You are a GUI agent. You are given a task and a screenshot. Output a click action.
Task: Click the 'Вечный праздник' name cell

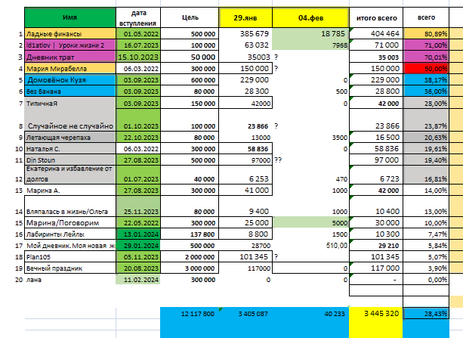pyautogui.click(x=70, y=268)
